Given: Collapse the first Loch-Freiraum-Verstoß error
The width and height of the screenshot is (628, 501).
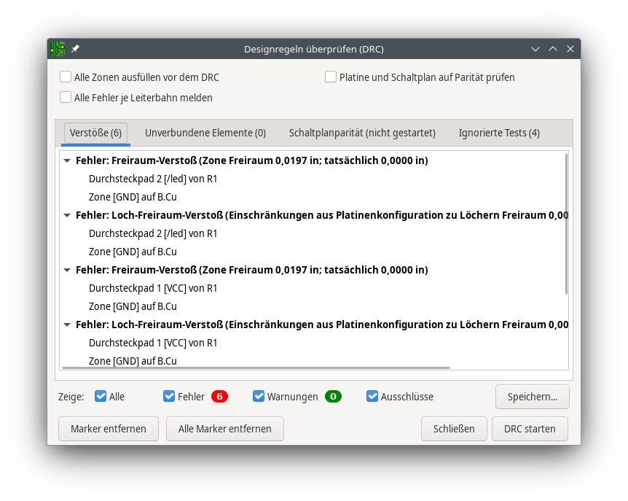Looking at the screenshot, I should 67,215.
